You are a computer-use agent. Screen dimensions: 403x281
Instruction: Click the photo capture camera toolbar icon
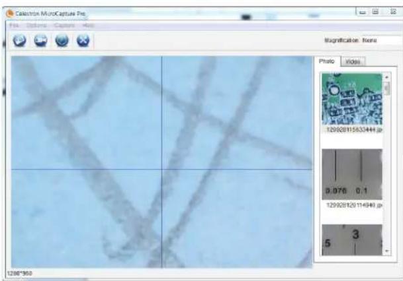[x=20, y=40]
